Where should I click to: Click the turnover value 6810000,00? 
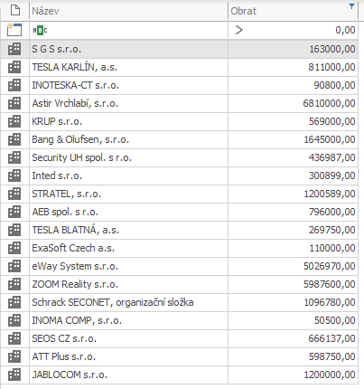[x=329, y=103]
